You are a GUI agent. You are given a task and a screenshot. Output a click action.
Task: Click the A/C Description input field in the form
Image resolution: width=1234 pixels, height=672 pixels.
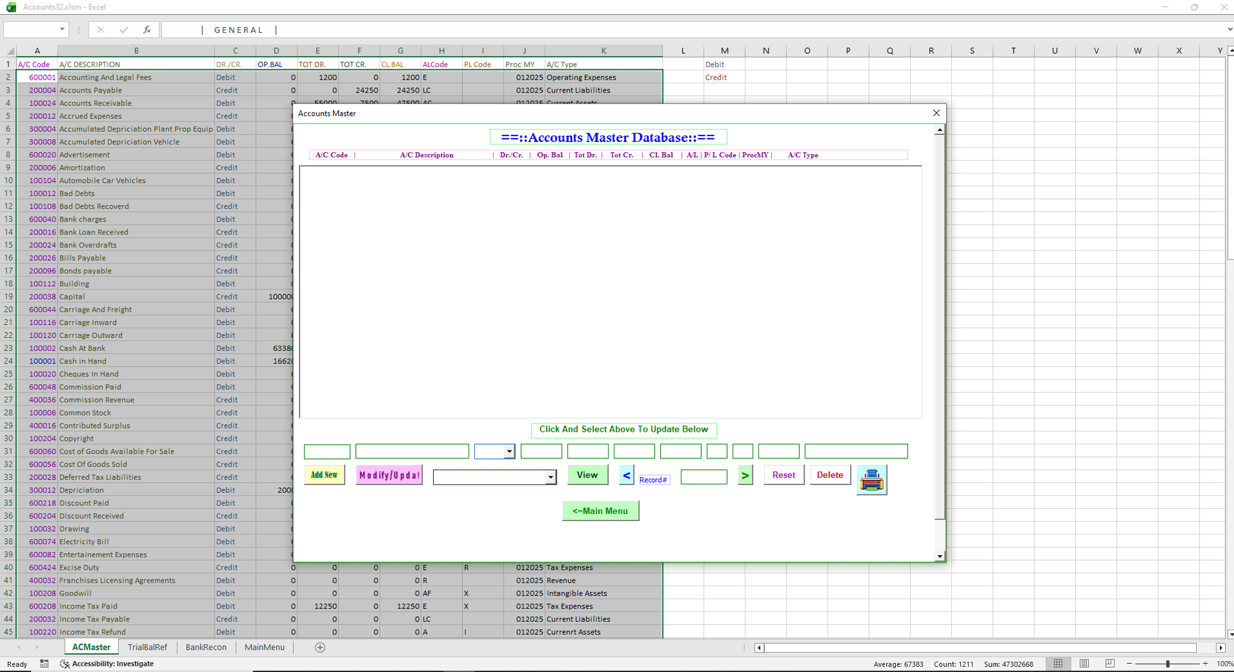tap(412, 452)
